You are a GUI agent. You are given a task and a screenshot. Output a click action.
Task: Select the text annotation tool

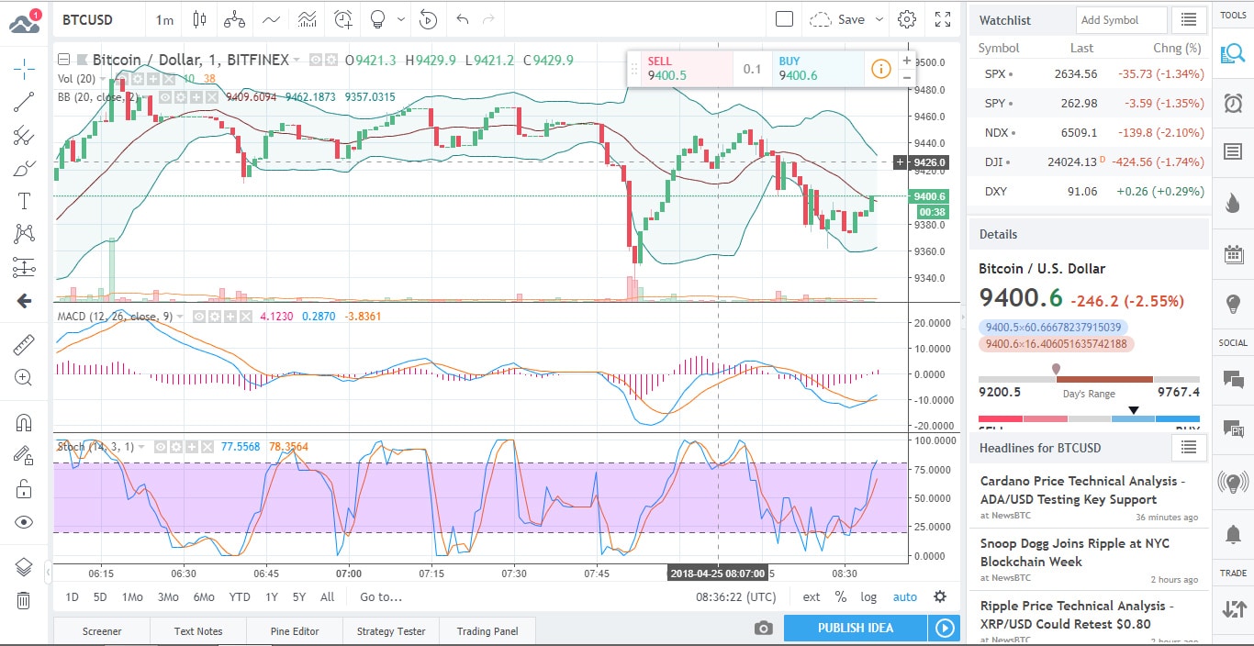coord(24,202)
